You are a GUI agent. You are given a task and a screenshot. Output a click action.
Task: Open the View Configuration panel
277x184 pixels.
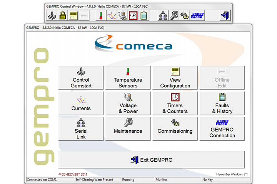175,78
